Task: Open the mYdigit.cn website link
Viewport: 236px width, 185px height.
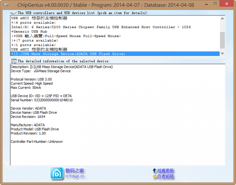Action: tap(75, 176)
